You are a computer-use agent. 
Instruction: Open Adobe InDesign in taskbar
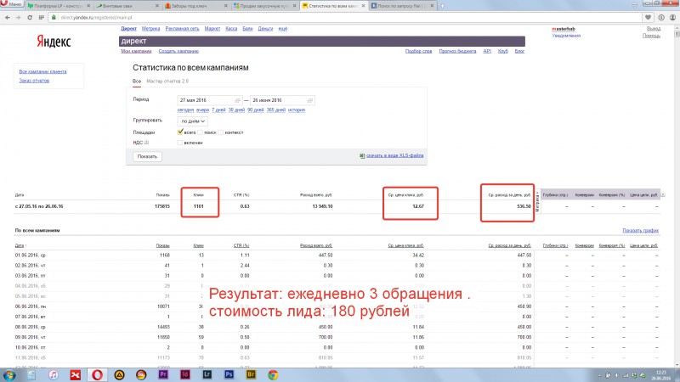click(x=185, y=374)
